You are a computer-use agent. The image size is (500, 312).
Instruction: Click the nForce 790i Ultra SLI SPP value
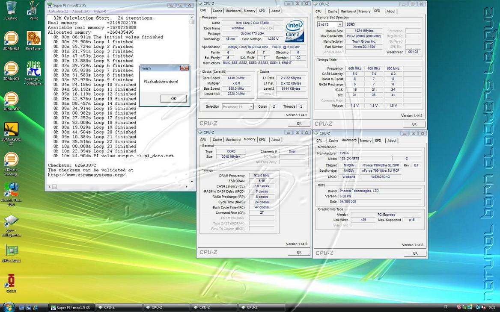pyautogui.click(x=381, y=165)
